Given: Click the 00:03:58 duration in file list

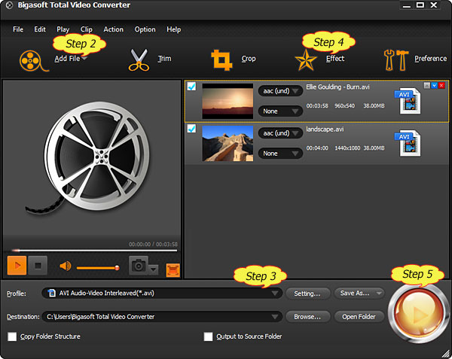Looking at the screenshot, I should [317, 105].
